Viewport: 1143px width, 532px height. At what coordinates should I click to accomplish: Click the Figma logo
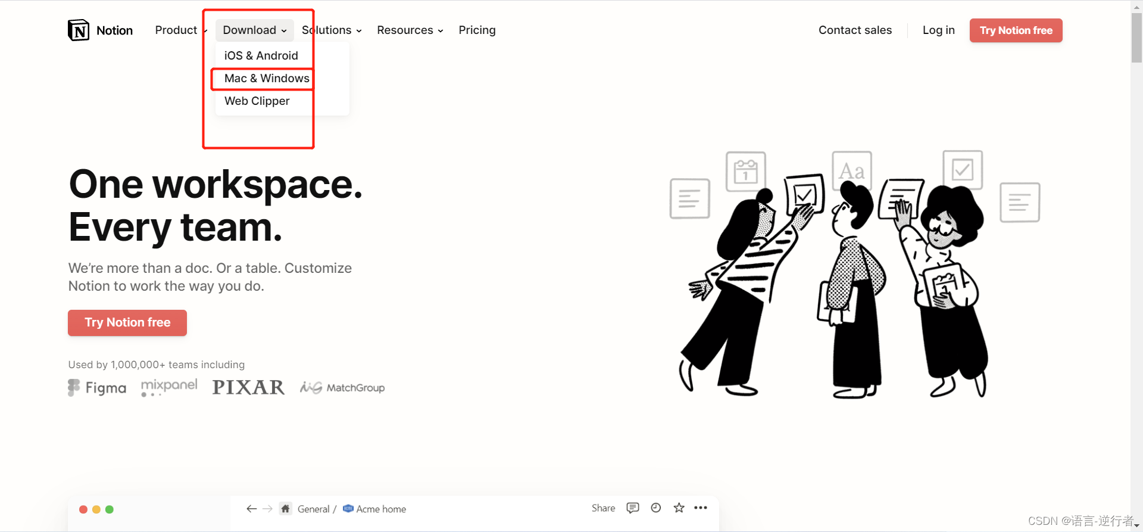97,388
